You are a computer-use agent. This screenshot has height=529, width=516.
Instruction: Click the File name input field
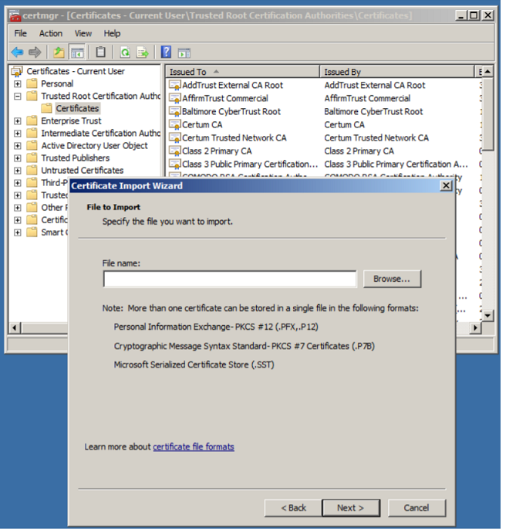click(x=230, y=279)
